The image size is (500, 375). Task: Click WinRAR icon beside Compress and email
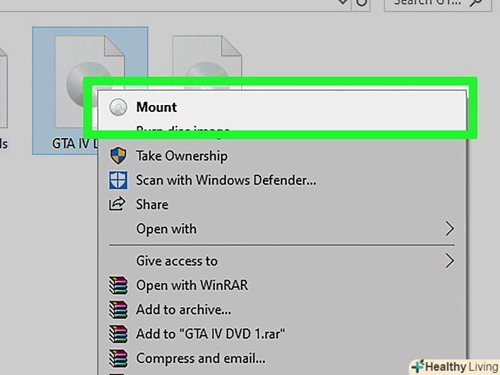(x=119, y=358)
